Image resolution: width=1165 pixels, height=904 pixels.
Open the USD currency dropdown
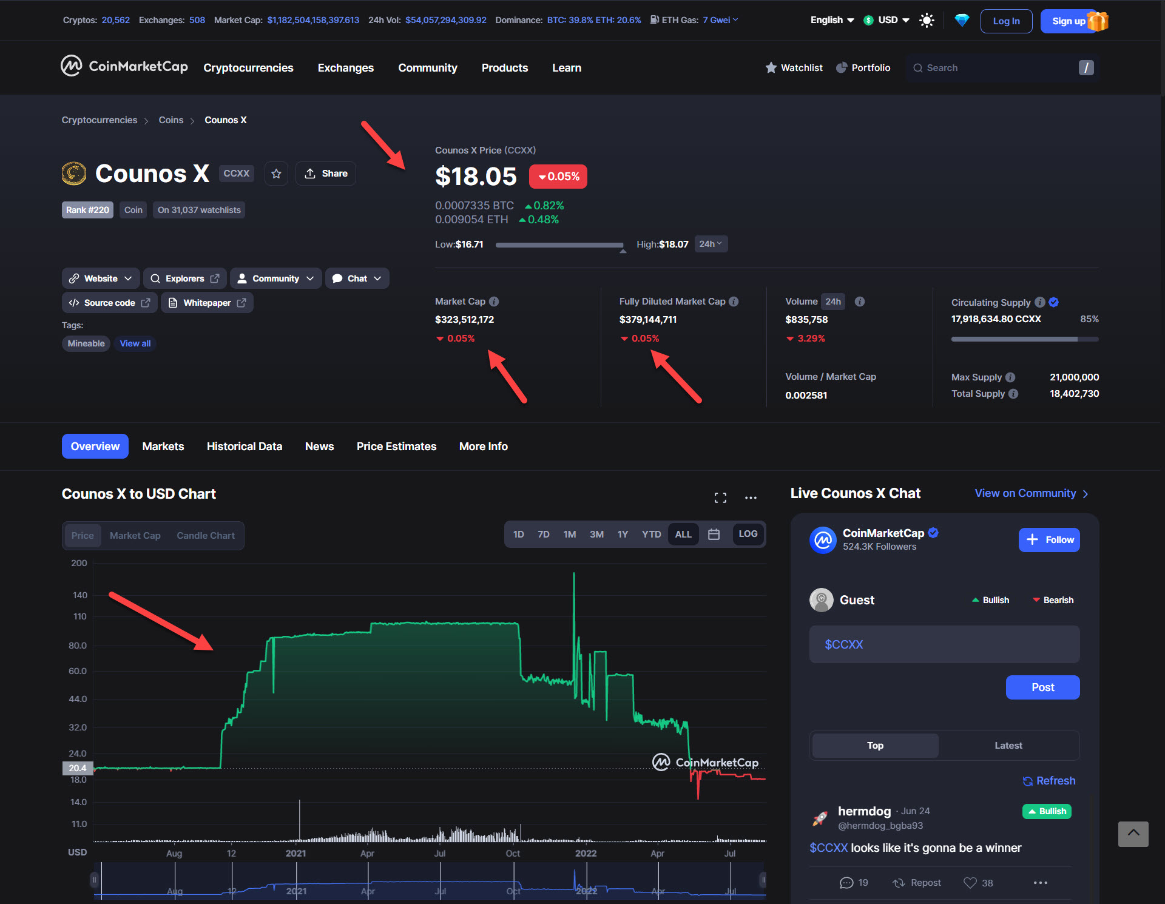click(886, 20)
